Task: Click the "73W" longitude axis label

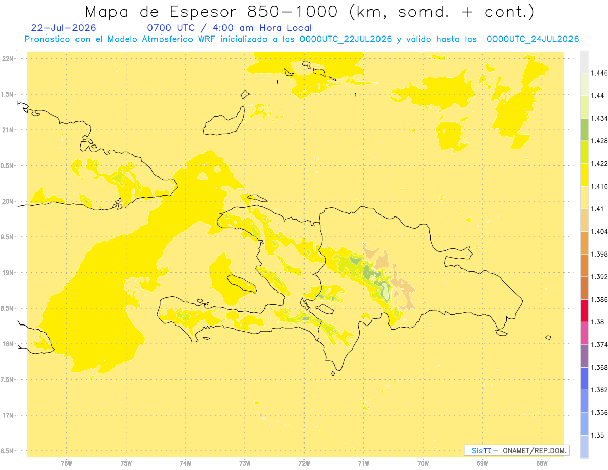Action: (245, 463)
